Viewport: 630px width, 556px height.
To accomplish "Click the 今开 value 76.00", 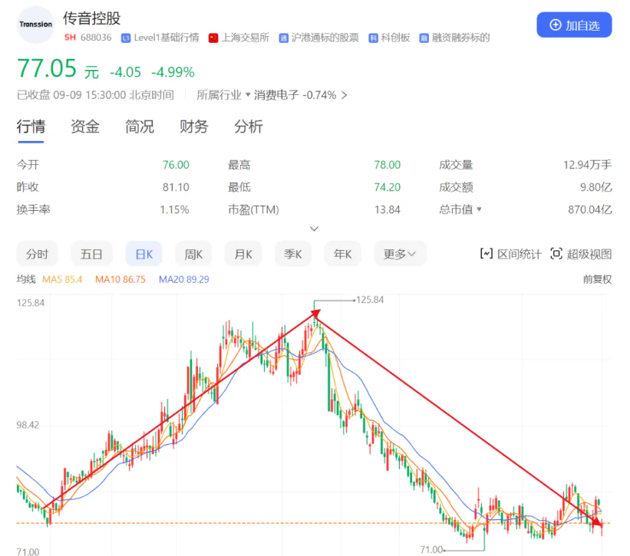I will 176,165.
